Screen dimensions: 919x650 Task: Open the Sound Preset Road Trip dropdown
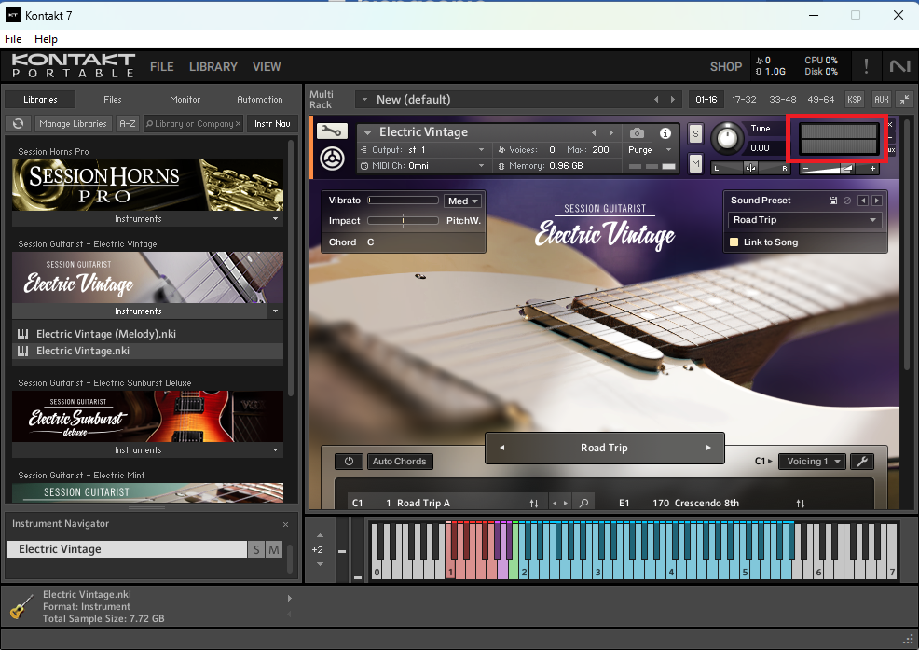pyautogui.click(x=804, y=220)
